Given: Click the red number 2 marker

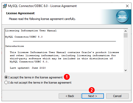Looking at the screenshot, I should 92,90.
